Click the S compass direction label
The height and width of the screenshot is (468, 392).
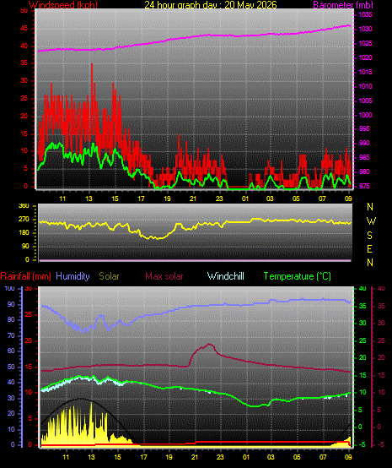[x=369, y=236]
